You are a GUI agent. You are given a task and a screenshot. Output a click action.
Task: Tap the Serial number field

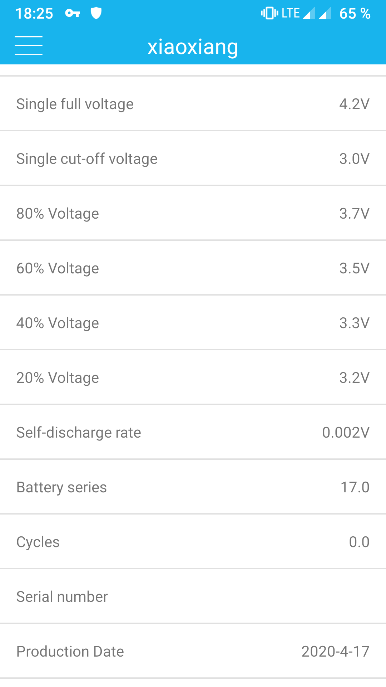pyautogui.click(x=193, y=597)
